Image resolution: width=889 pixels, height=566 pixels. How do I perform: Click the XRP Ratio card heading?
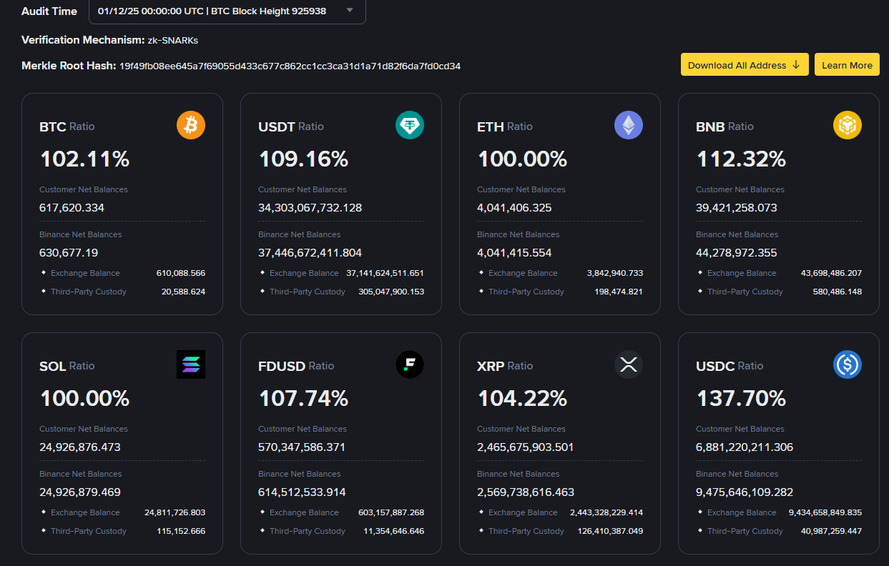click(505, 366)
